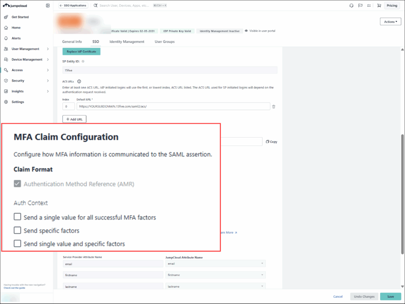The width and height of the screenshot is (405, 304).
Task: Open the checklist icon in the top bar
Action: [x=369, y=6]
